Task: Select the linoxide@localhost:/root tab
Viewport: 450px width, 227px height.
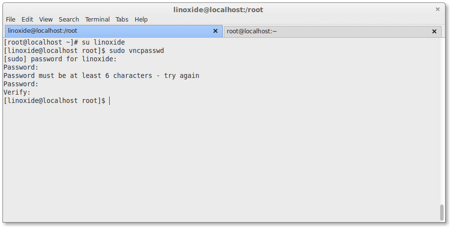Action: pyautogui.click(x=114, y=31)
